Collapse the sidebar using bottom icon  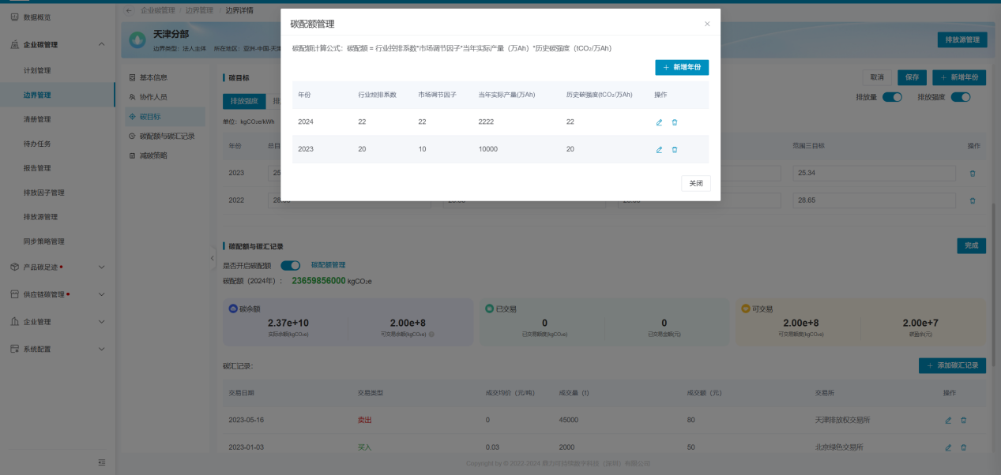point(101,462)
